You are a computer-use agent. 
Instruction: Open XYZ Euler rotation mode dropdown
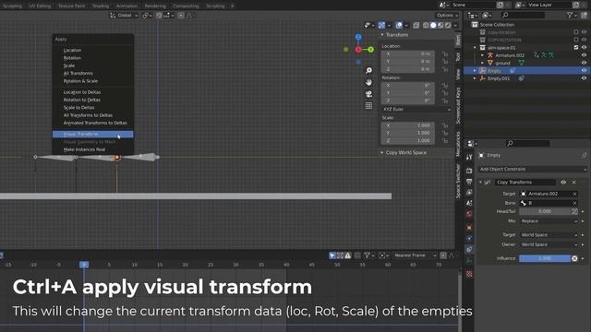pos(416,109)
